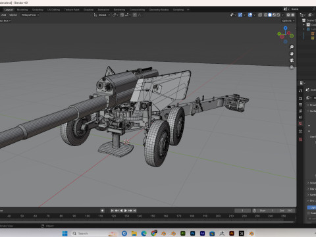The height and width of the screenshot is (237, 316).
Task: Open Global transform orientation dropdown
Action: tap(102, 15)
